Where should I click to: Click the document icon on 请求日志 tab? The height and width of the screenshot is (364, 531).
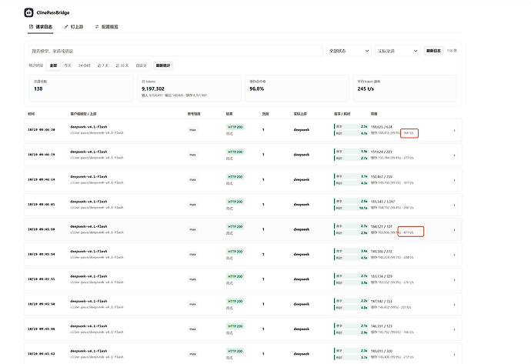(31, 26)
